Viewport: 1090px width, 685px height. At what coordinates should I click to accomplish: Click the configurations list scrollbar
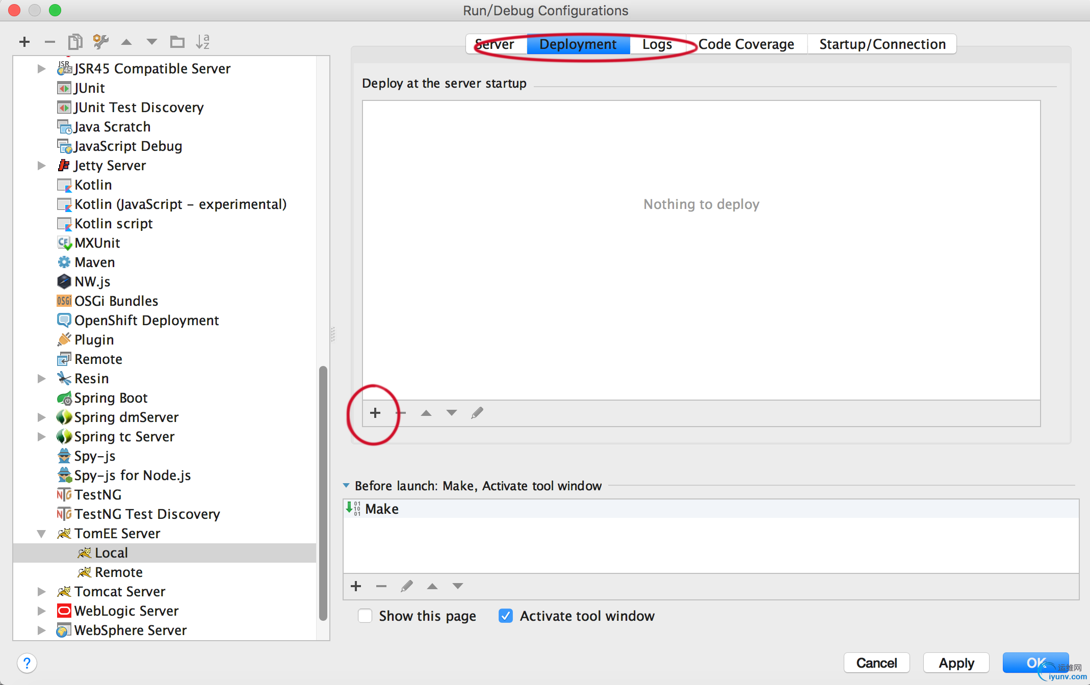pyautogui.click(x=323, y=493)
